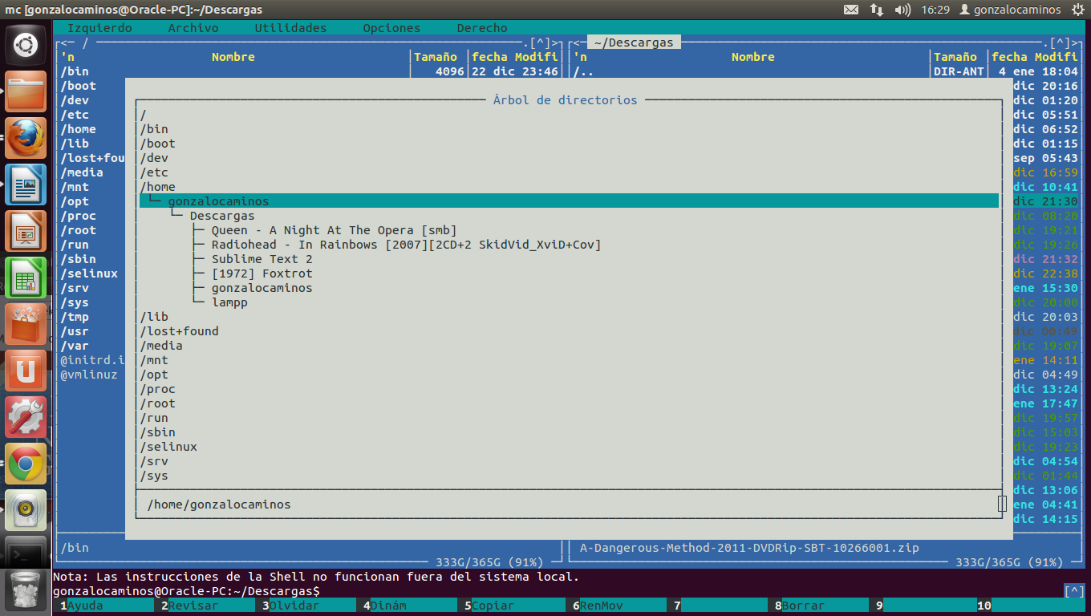Open the Opciones menu
Screen dimensions: 1091x616
point(391,28)
